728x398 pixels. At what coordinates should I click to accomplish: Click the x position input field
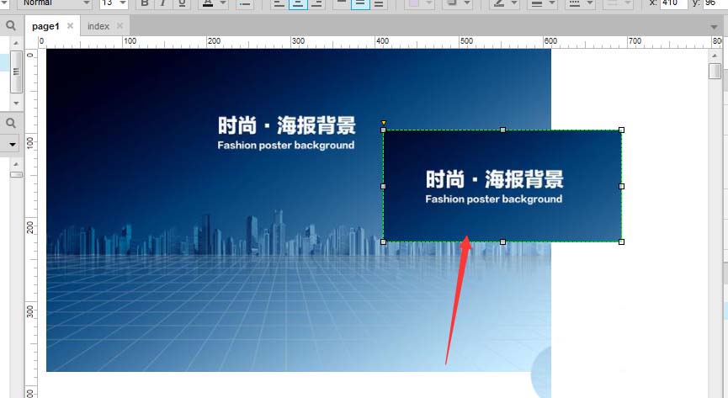pyautogui.click(x=673, y=3)
